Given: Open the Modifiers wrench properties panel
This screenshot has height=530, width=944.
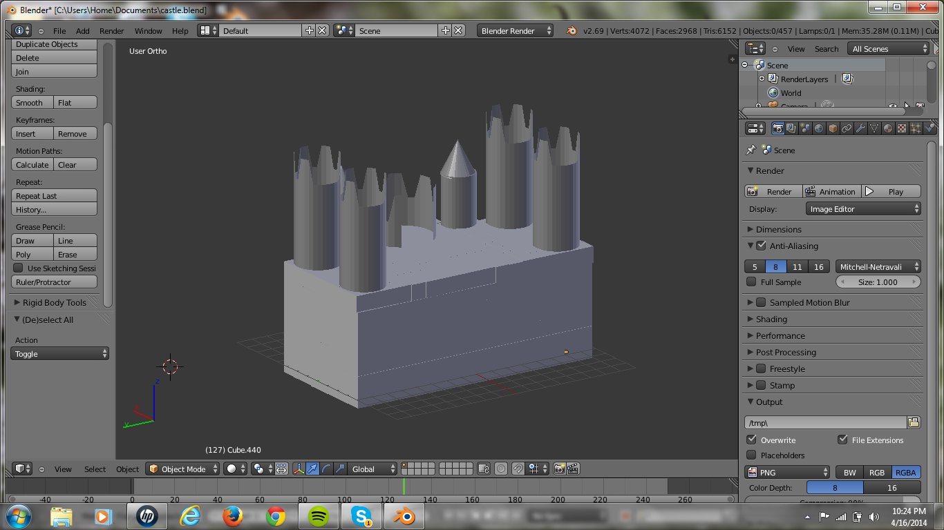Looking at the screenshot, I should [860, 128].
